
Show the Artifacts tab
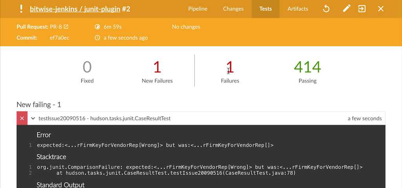click(x=298, y=9)
